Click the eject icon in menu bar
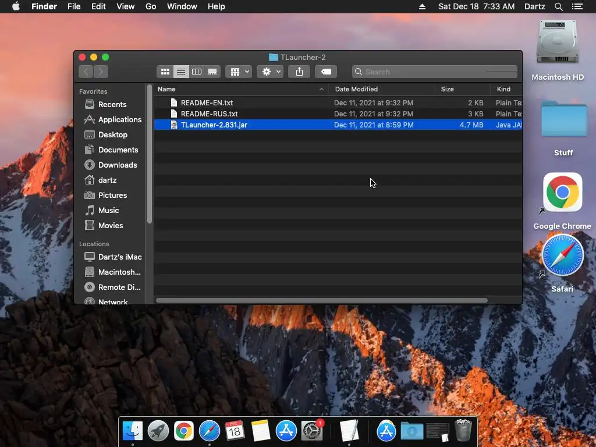The width and height of the screenshot is (596, 447). (x=422, y=6)
